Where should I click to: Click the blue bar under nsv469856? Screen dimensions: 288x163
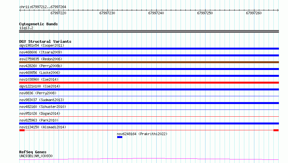tap(149, 76)
